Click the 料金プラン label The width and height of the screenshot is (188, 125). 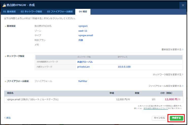[x=40, y=40]
